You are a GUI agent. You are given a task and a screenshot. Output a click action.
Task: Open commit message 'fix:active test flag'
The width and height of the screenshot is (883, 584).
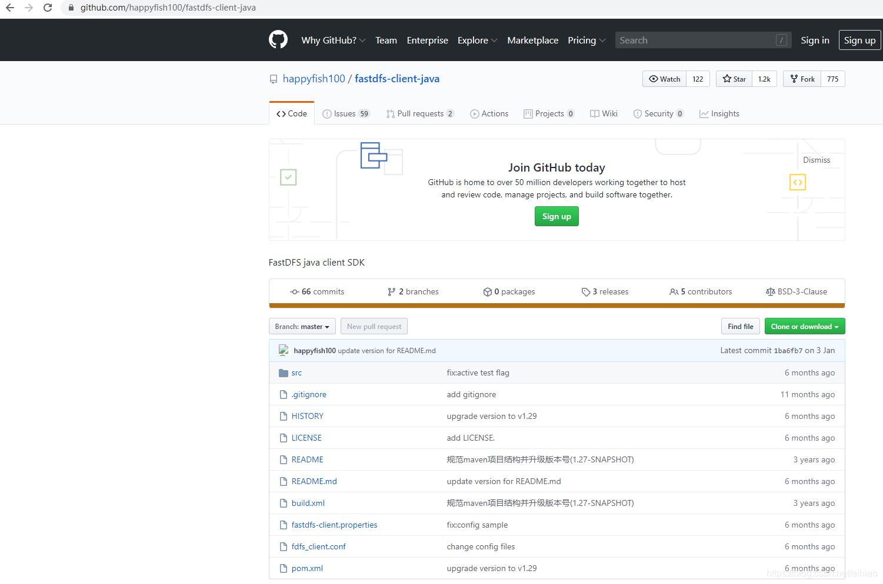[x=478, y=373]
